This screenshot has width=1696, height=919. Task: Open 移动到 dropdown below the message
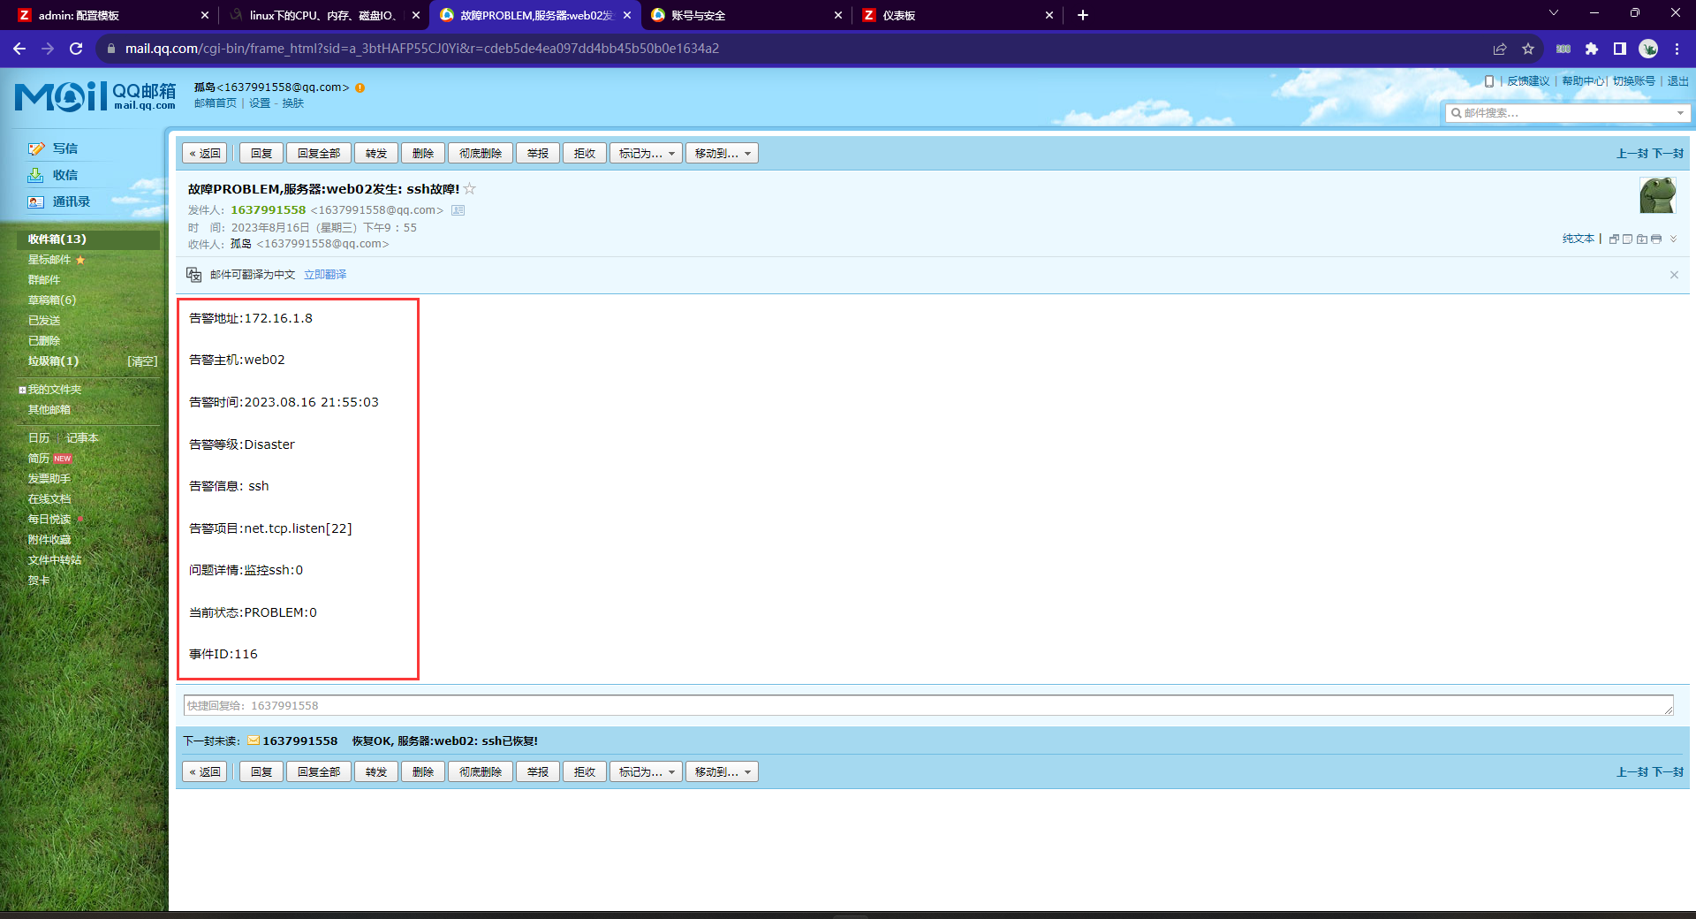point(722,771)
